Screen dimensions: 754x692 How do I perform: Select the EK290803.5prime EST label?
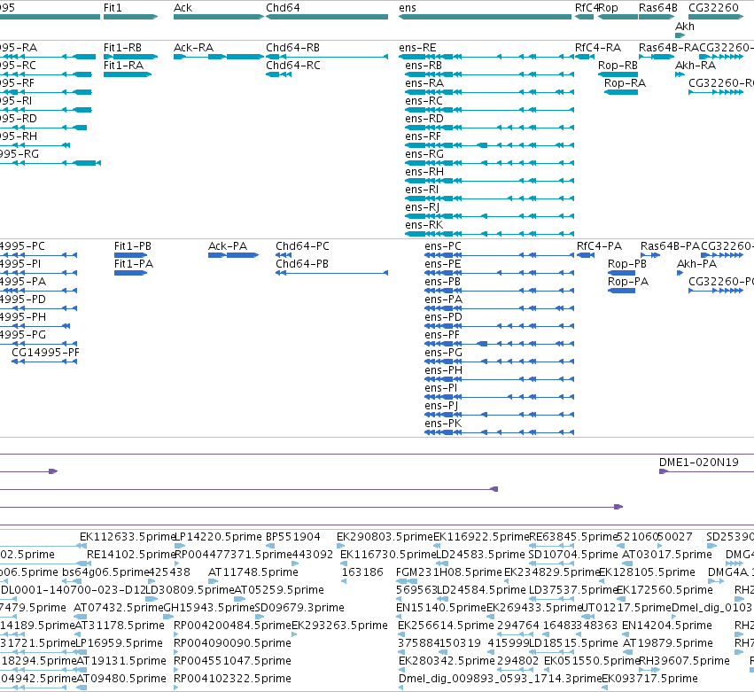coord(385,537)
